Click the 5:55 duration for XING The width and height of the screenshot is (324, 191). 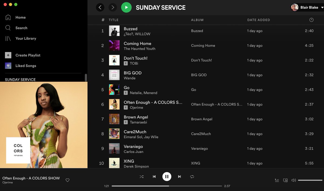pos(309,163)
